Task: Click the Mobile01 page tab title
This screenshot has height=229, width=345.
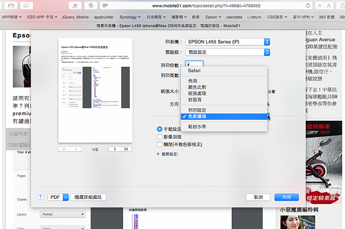Action: [168, 26]
